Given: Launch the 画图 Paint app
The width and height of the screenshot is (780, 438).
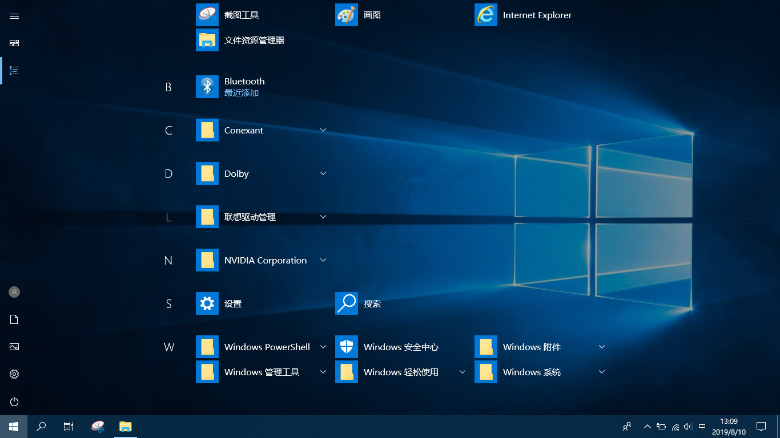Looking at the screenshot, I should tap(401, 15).
